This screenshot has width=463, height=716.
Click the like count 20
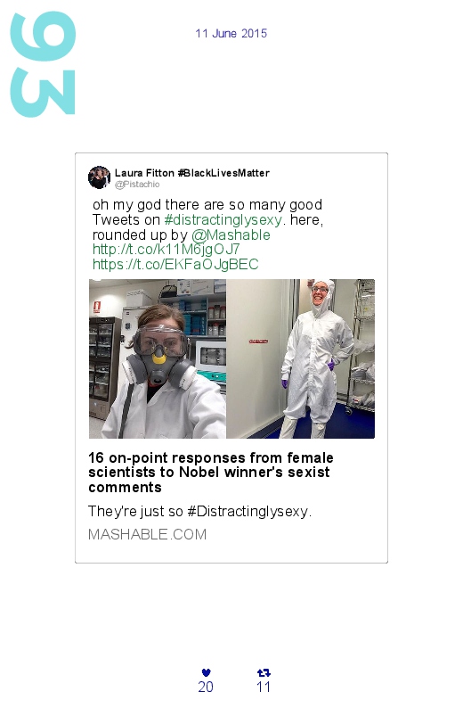[206, 687]
